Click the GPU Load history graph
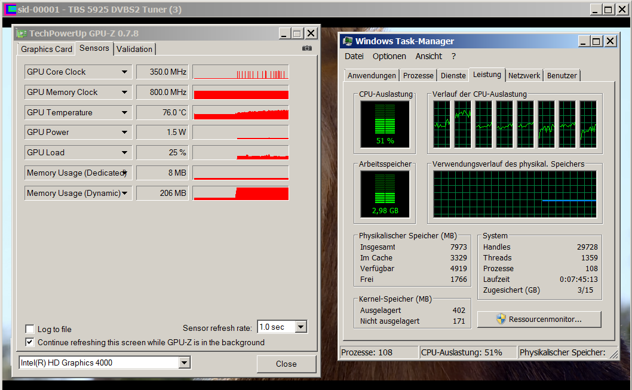The width and height of the screenshot is (632, 390). coord(241,153)
